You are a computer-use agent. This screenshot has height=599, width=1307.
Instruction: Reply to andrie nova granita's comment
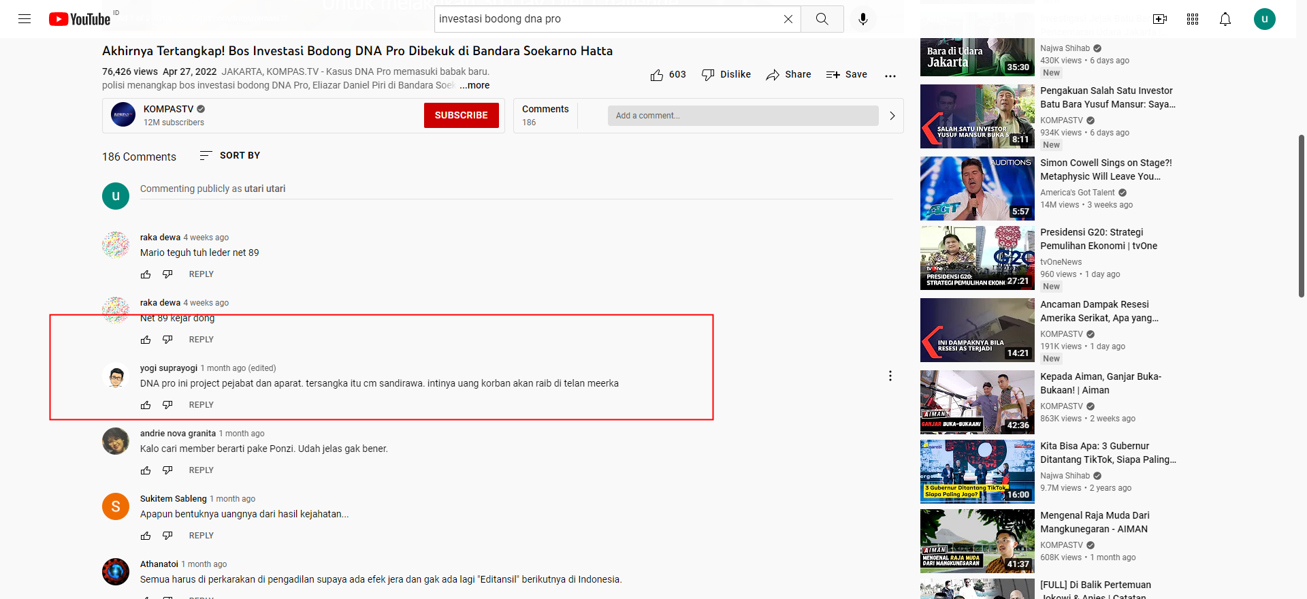click(201, 470)
